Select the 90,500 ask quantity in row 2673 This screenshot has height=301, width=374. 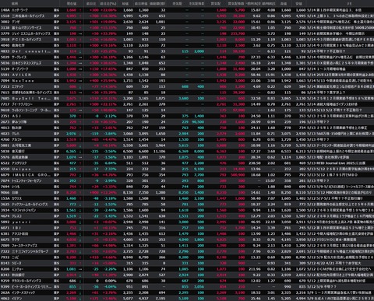click(198, 122)
